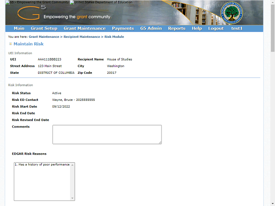Viewport: 275px width, 206px height.
Task: Click the UEI value AAA111BBB223
Action: pos(49,59)
